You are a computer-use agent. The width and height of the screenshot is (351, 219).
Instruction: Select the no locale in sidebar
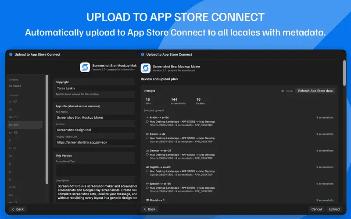[x=11, y=195]
